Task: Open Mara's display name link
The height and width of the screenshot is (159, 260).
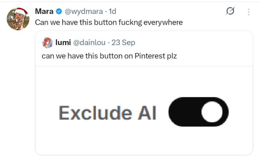Action: coord(44,11)
